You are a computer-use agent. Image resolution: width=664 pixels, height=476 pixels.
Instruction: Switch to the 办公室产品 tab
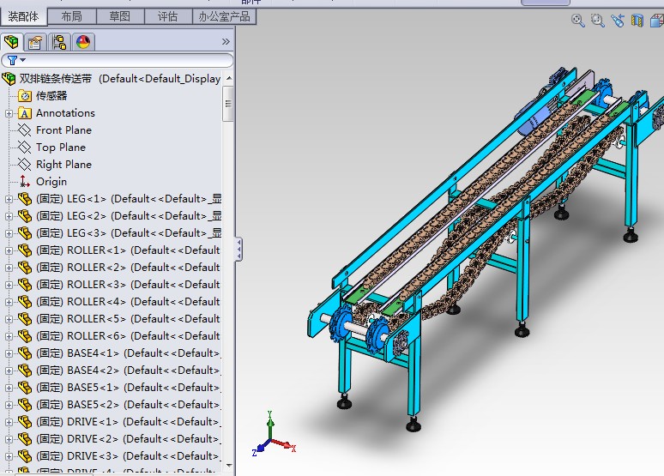(x=225, y=16)
